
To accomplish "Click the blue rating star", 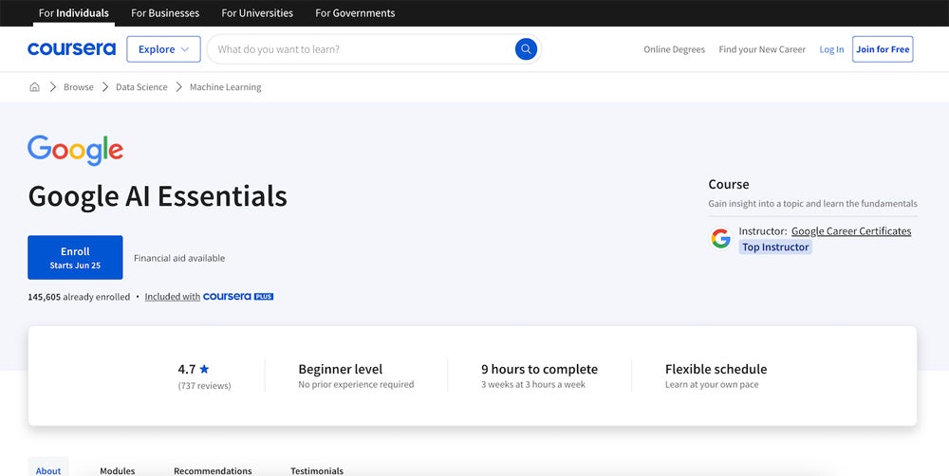I will 204,369.
